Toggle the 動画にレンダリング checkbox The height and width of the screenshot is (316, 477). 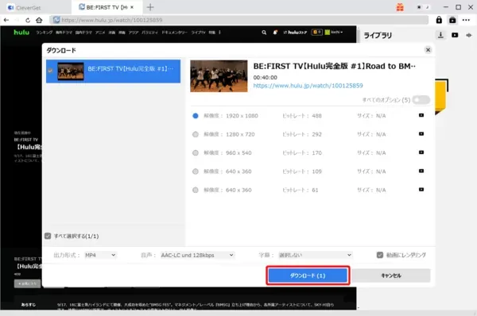(380, 255)
